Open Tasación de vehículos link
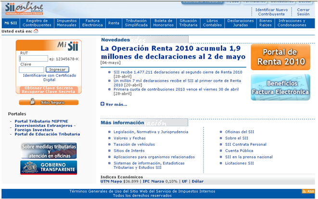 [x=134, y=145]
